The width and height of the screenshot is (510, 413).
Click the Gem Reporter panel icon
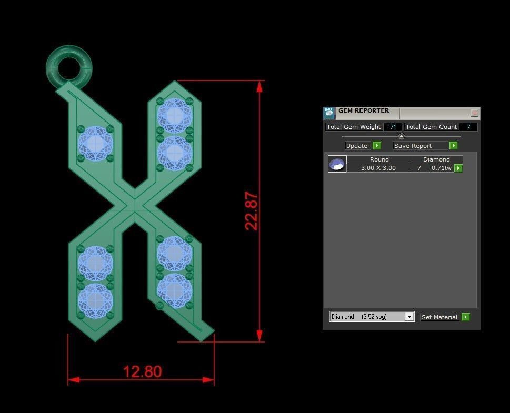[x=329, y=113]
